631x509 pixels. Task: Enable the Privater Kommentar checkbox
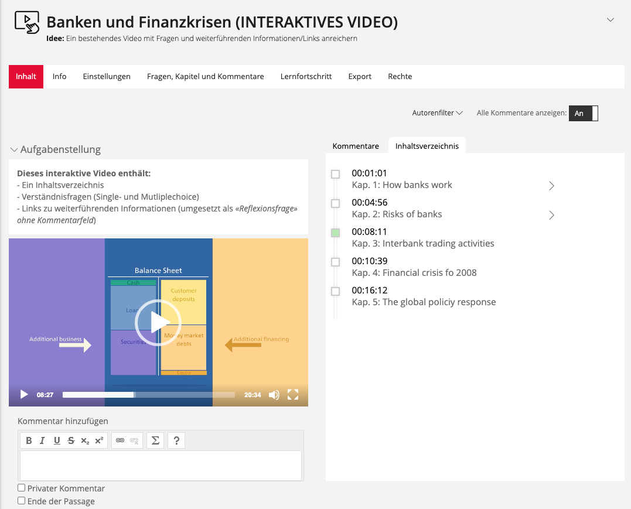[22, 488]
